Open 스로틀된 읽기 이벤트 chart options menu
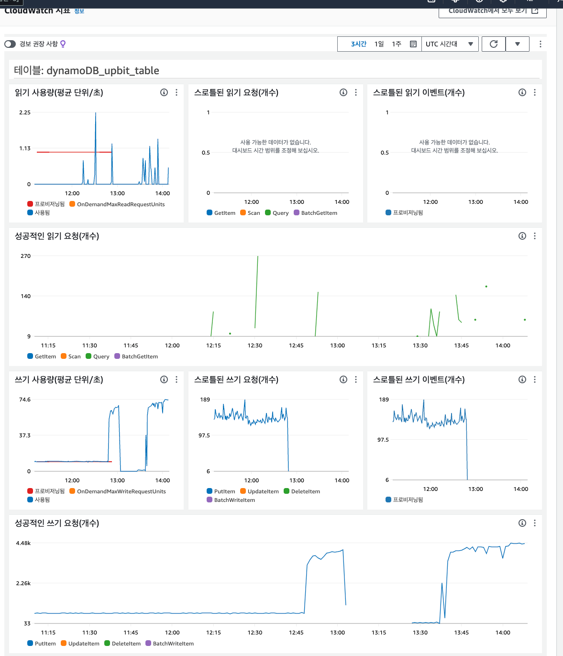The image size is (563, 656). pos(535,92)
